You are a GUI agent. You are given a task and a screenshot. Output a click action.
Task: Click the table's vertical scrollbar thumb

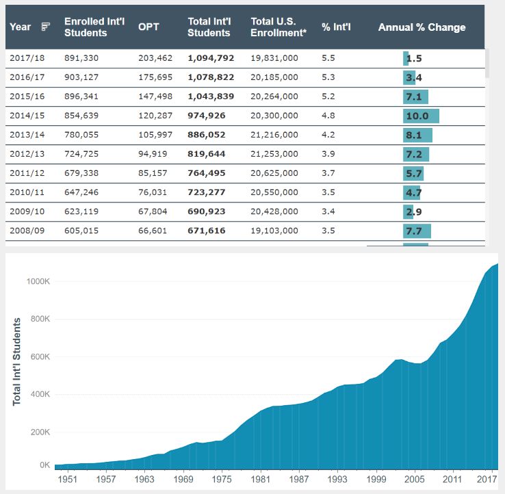(487, 63)
